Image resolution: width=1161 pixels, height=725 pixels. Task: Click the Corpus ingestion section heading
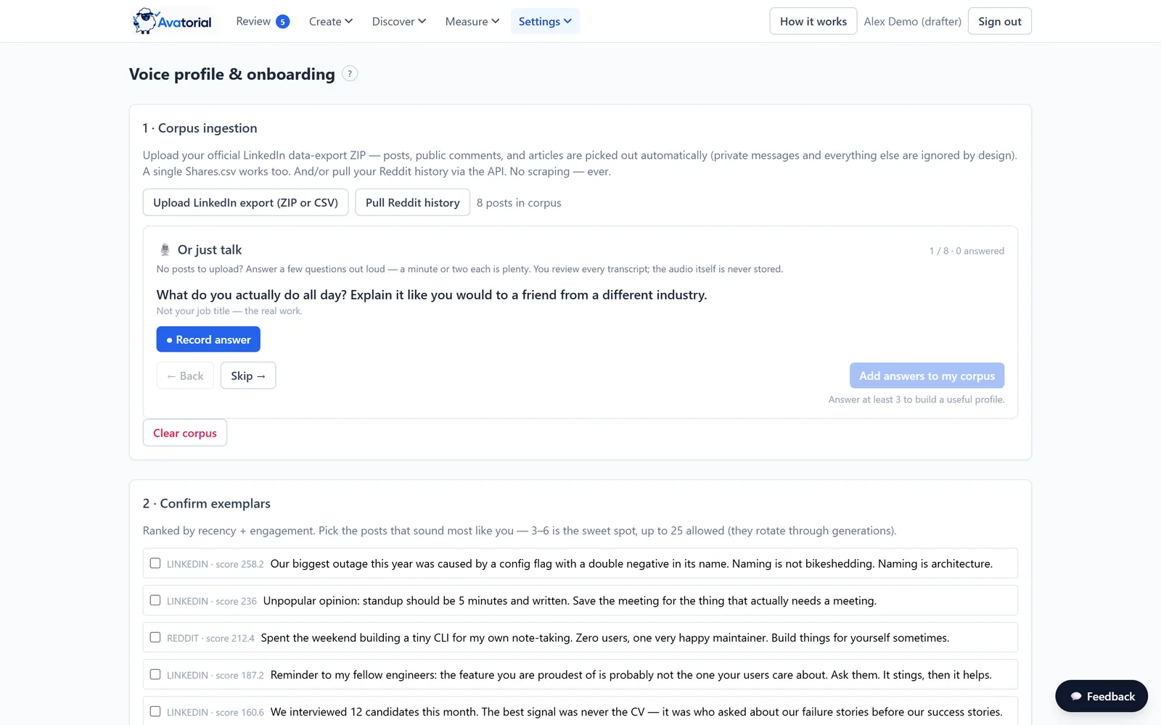(200, 128)
